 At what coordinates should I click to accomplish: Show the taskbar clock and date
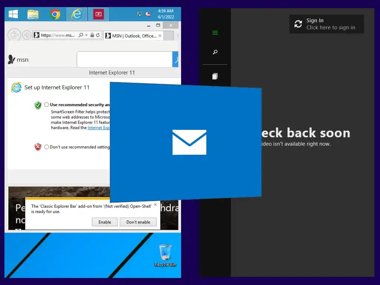(166, 14)
